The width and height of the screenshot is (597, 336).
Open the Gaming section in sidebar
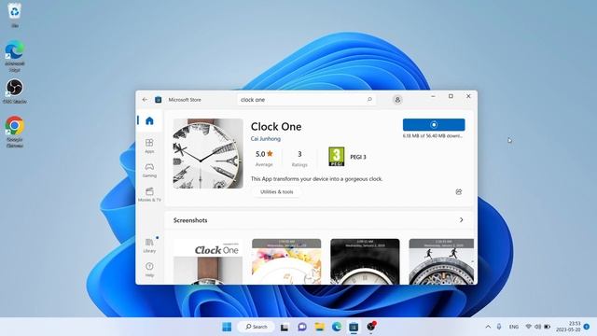[149, 170]
